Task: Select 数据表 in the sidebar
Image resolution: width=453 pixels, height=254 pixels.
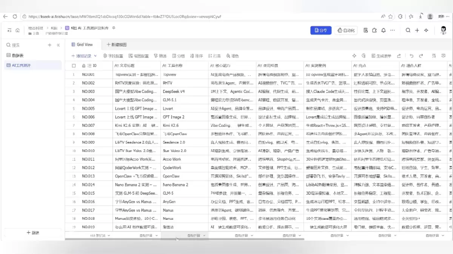Action: (x=33, y=55)
